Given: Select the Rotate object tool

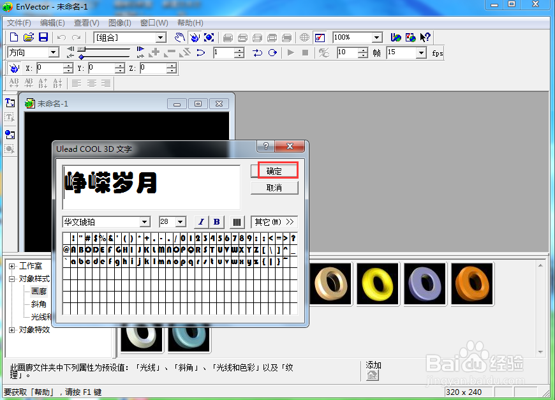Looking at the screenshot, I should 195,37.
